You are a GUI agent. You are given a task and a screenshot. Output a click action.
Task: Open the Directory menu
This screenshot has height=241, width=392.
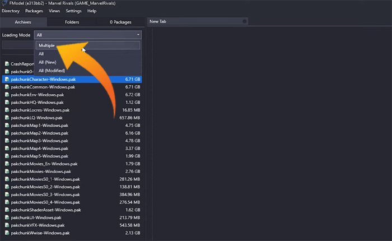11,11
